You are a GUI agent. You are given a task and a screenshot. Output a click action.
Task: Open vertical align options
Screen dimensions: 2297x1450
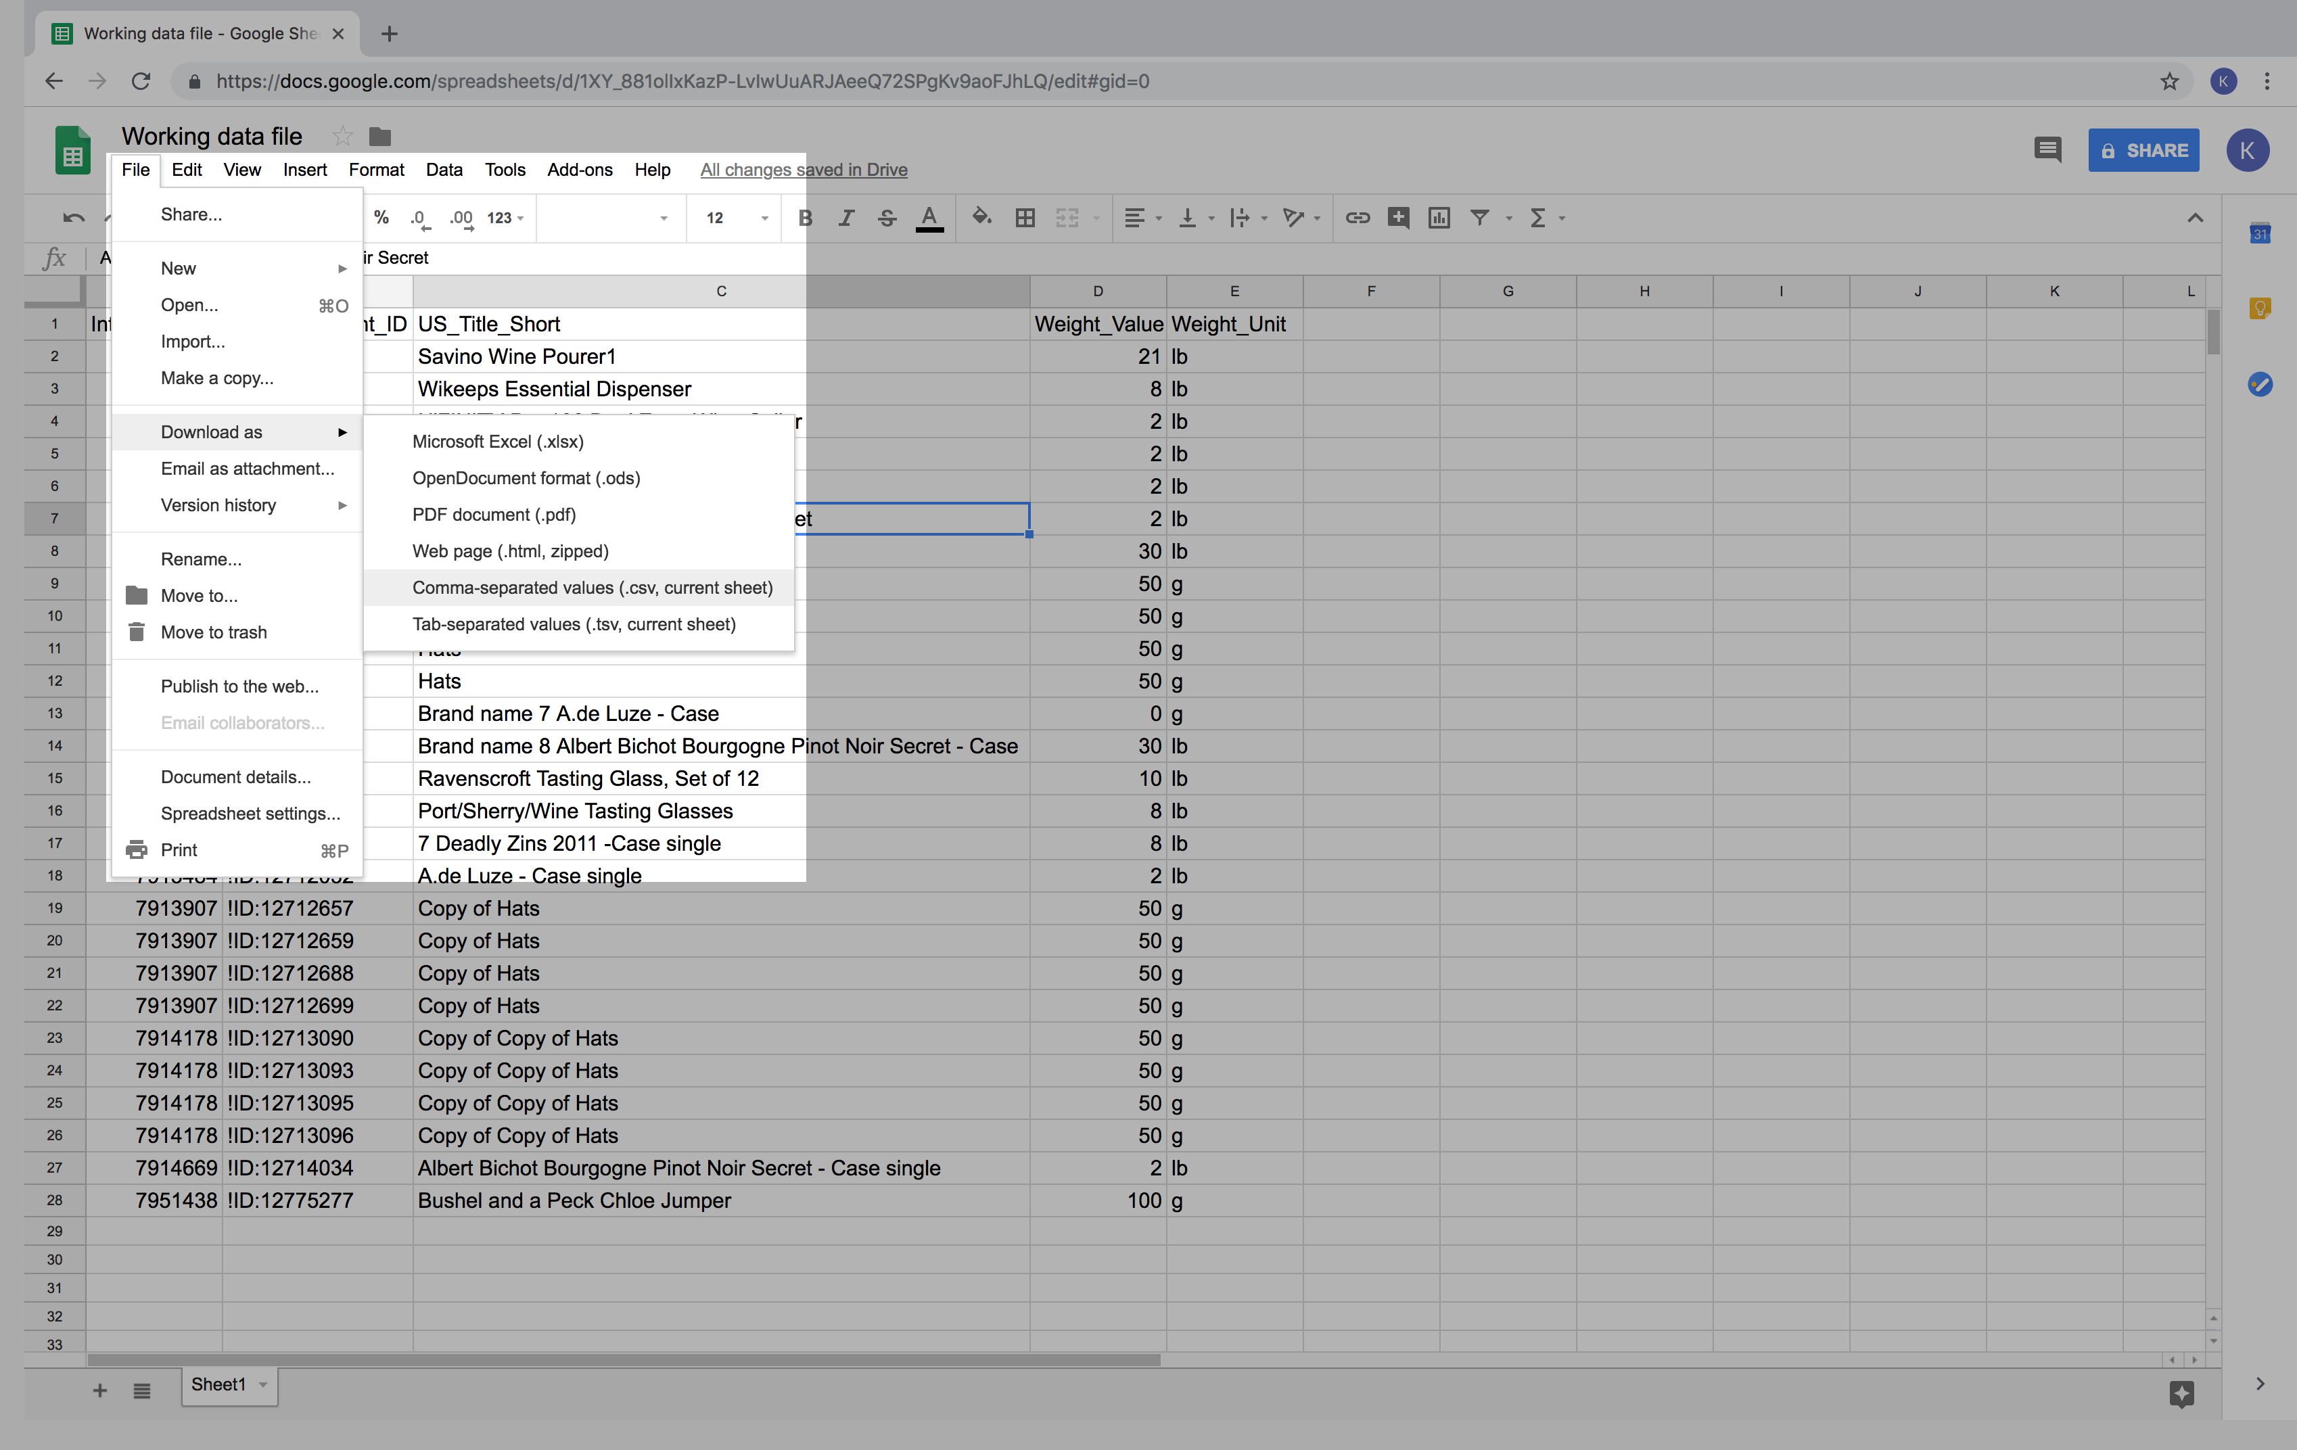1195,218
